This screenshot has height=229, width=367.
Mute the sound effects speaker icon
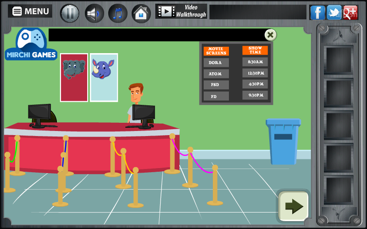click(94, 13)
